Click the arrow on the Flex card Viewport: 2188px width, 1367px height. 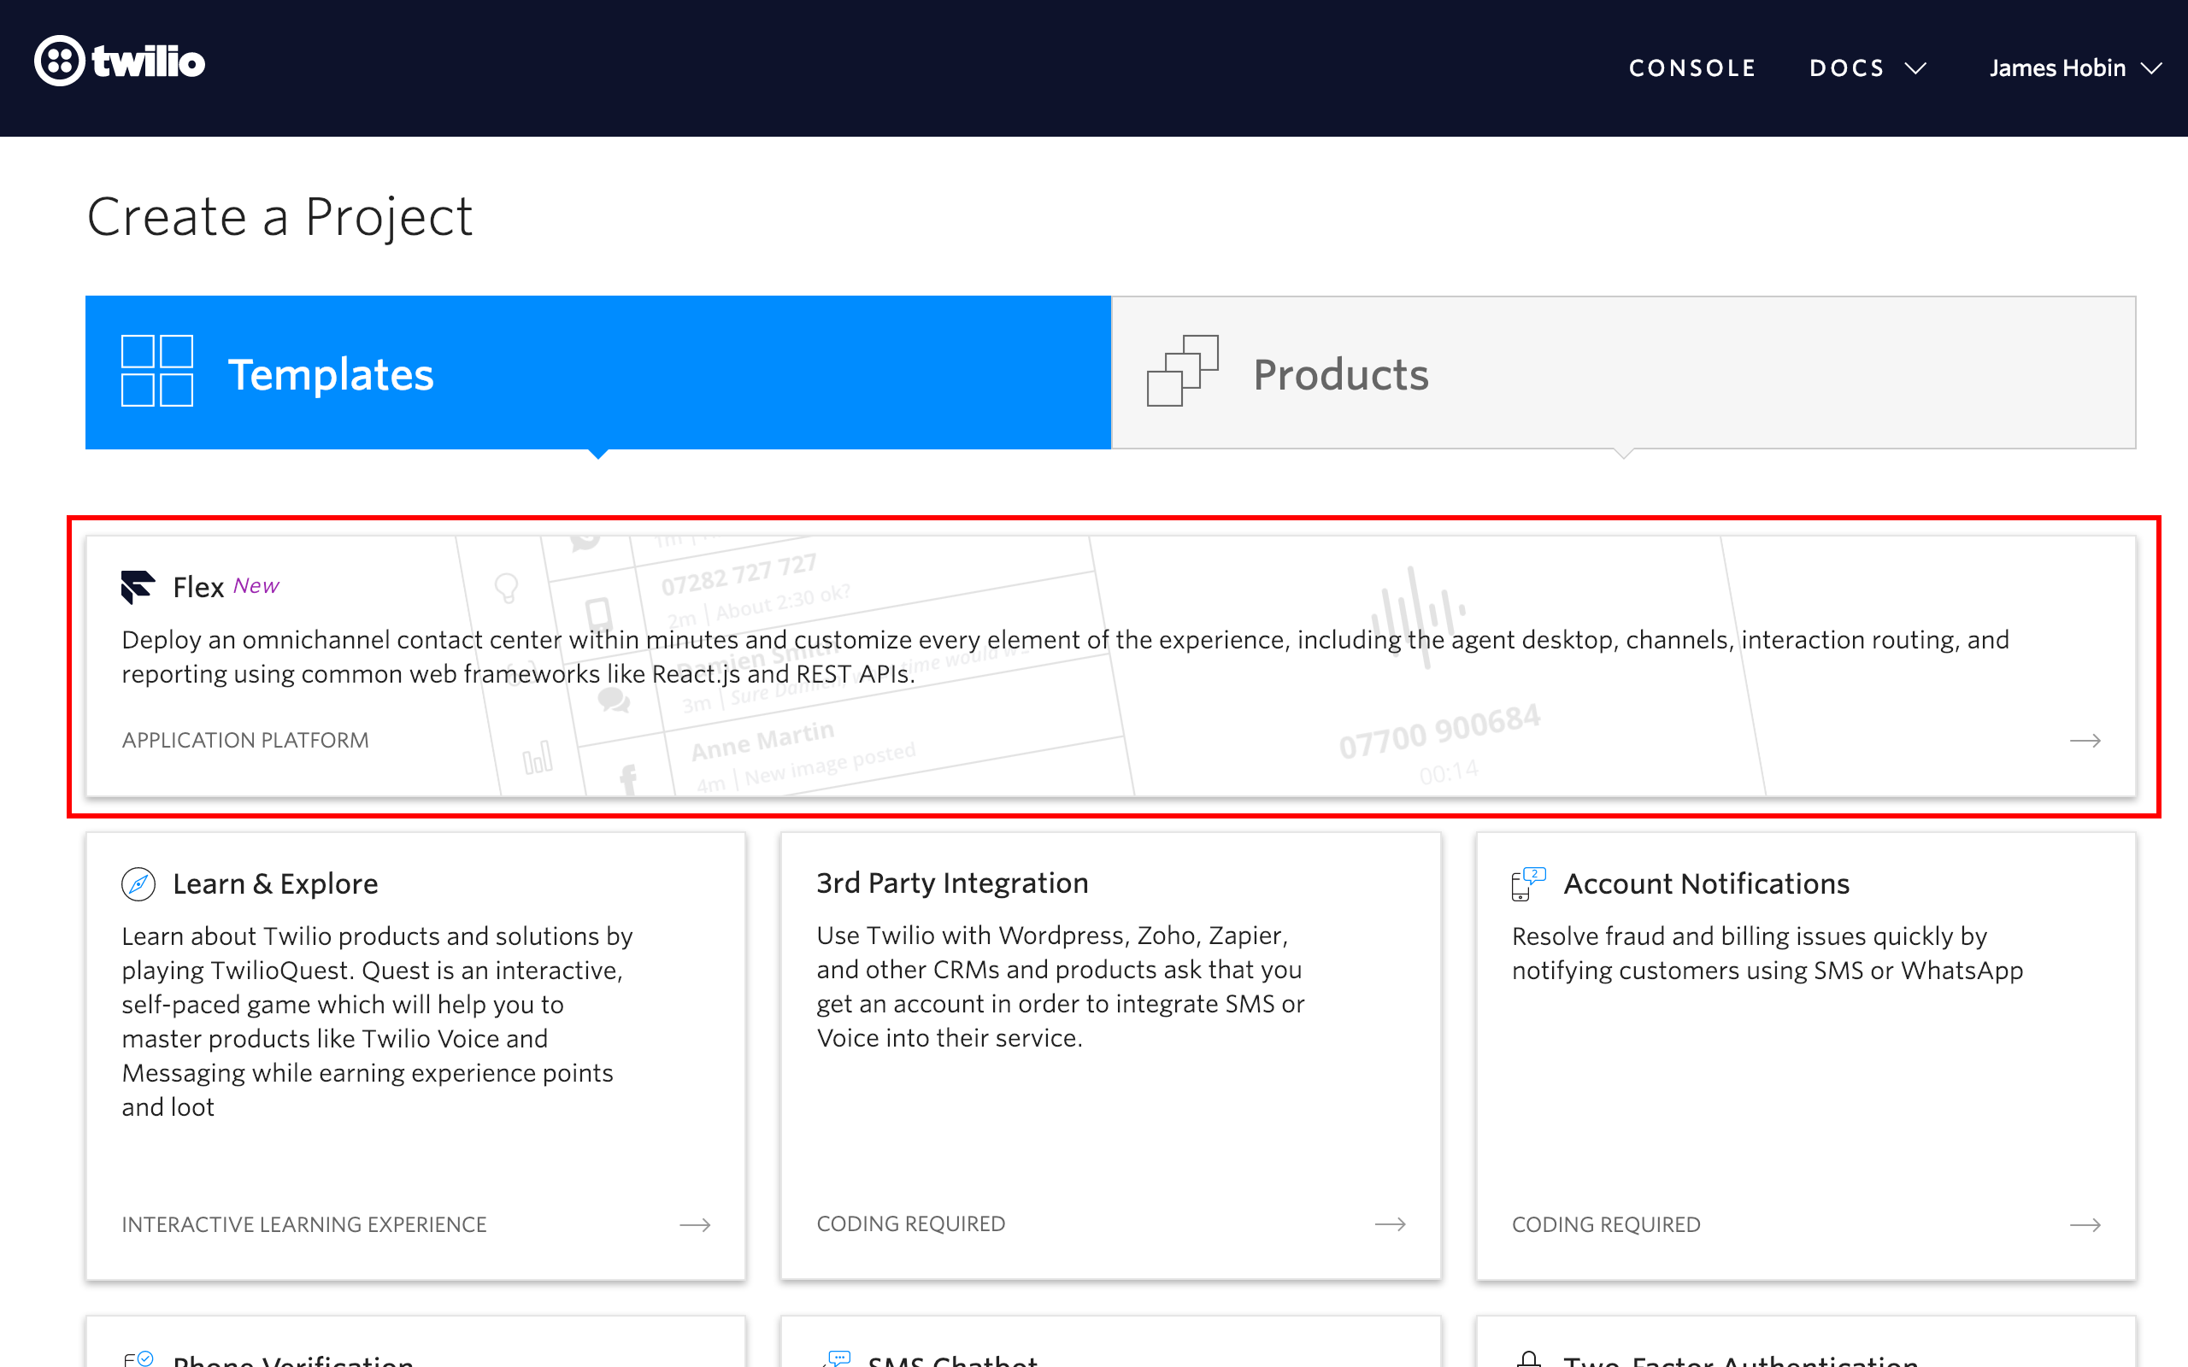[x=2085, y=741]
